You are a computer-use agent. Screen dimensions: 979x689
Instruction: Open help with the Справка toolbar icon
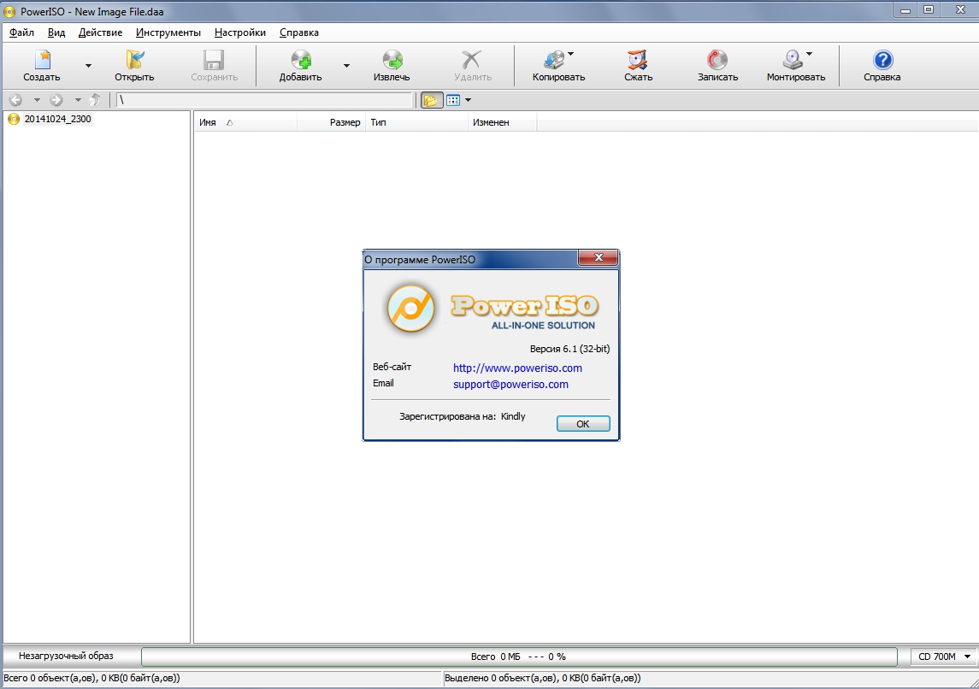click(x=883, y=60)
